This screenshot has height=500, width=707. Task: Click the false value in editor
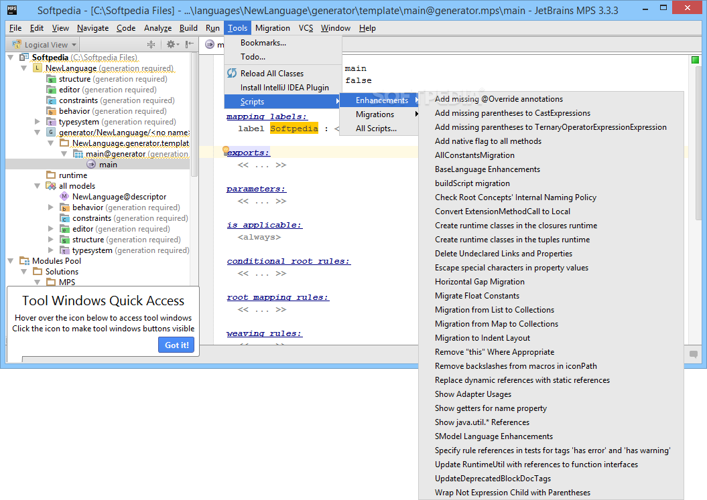click(359, 80)
